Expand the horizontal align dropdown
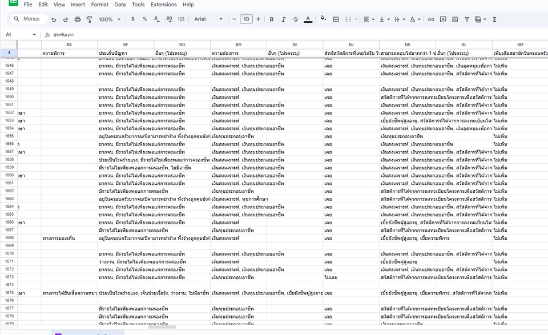Screen dimensions: 548x335 (368, 19)
